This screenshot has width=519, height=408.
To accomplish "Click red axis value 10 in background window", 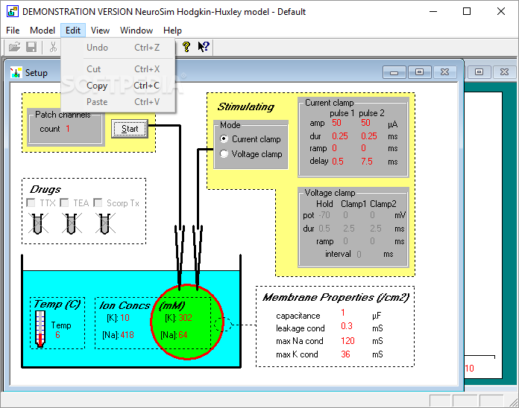I will click(x=470, y=369).
